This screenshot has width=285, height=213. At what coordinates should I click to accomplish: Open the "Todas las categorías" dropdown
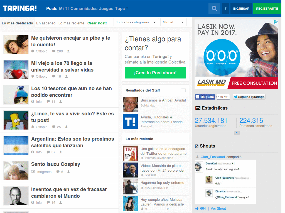tap(136, 22)
